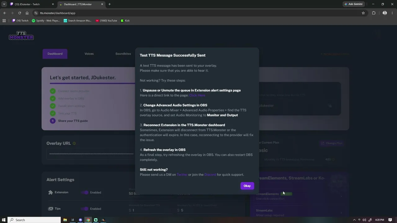View site information icon in address bar
The width and height of the screenshot is (397, 223).
pos(36,13)
